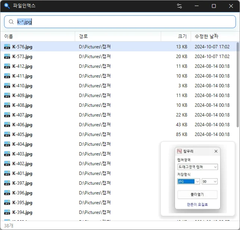
Task: Select file name K-576.jpg
Action: (x=22, y=47)
